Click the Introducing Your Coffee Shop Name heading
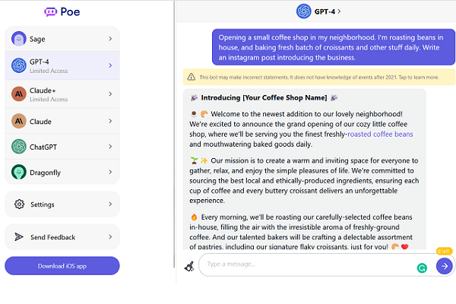 264,98
